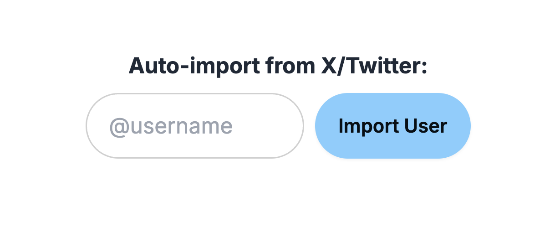This screenshot has height=227, width=560.
Task: Focus the @username input field
Action: click(x=195, y=126)
